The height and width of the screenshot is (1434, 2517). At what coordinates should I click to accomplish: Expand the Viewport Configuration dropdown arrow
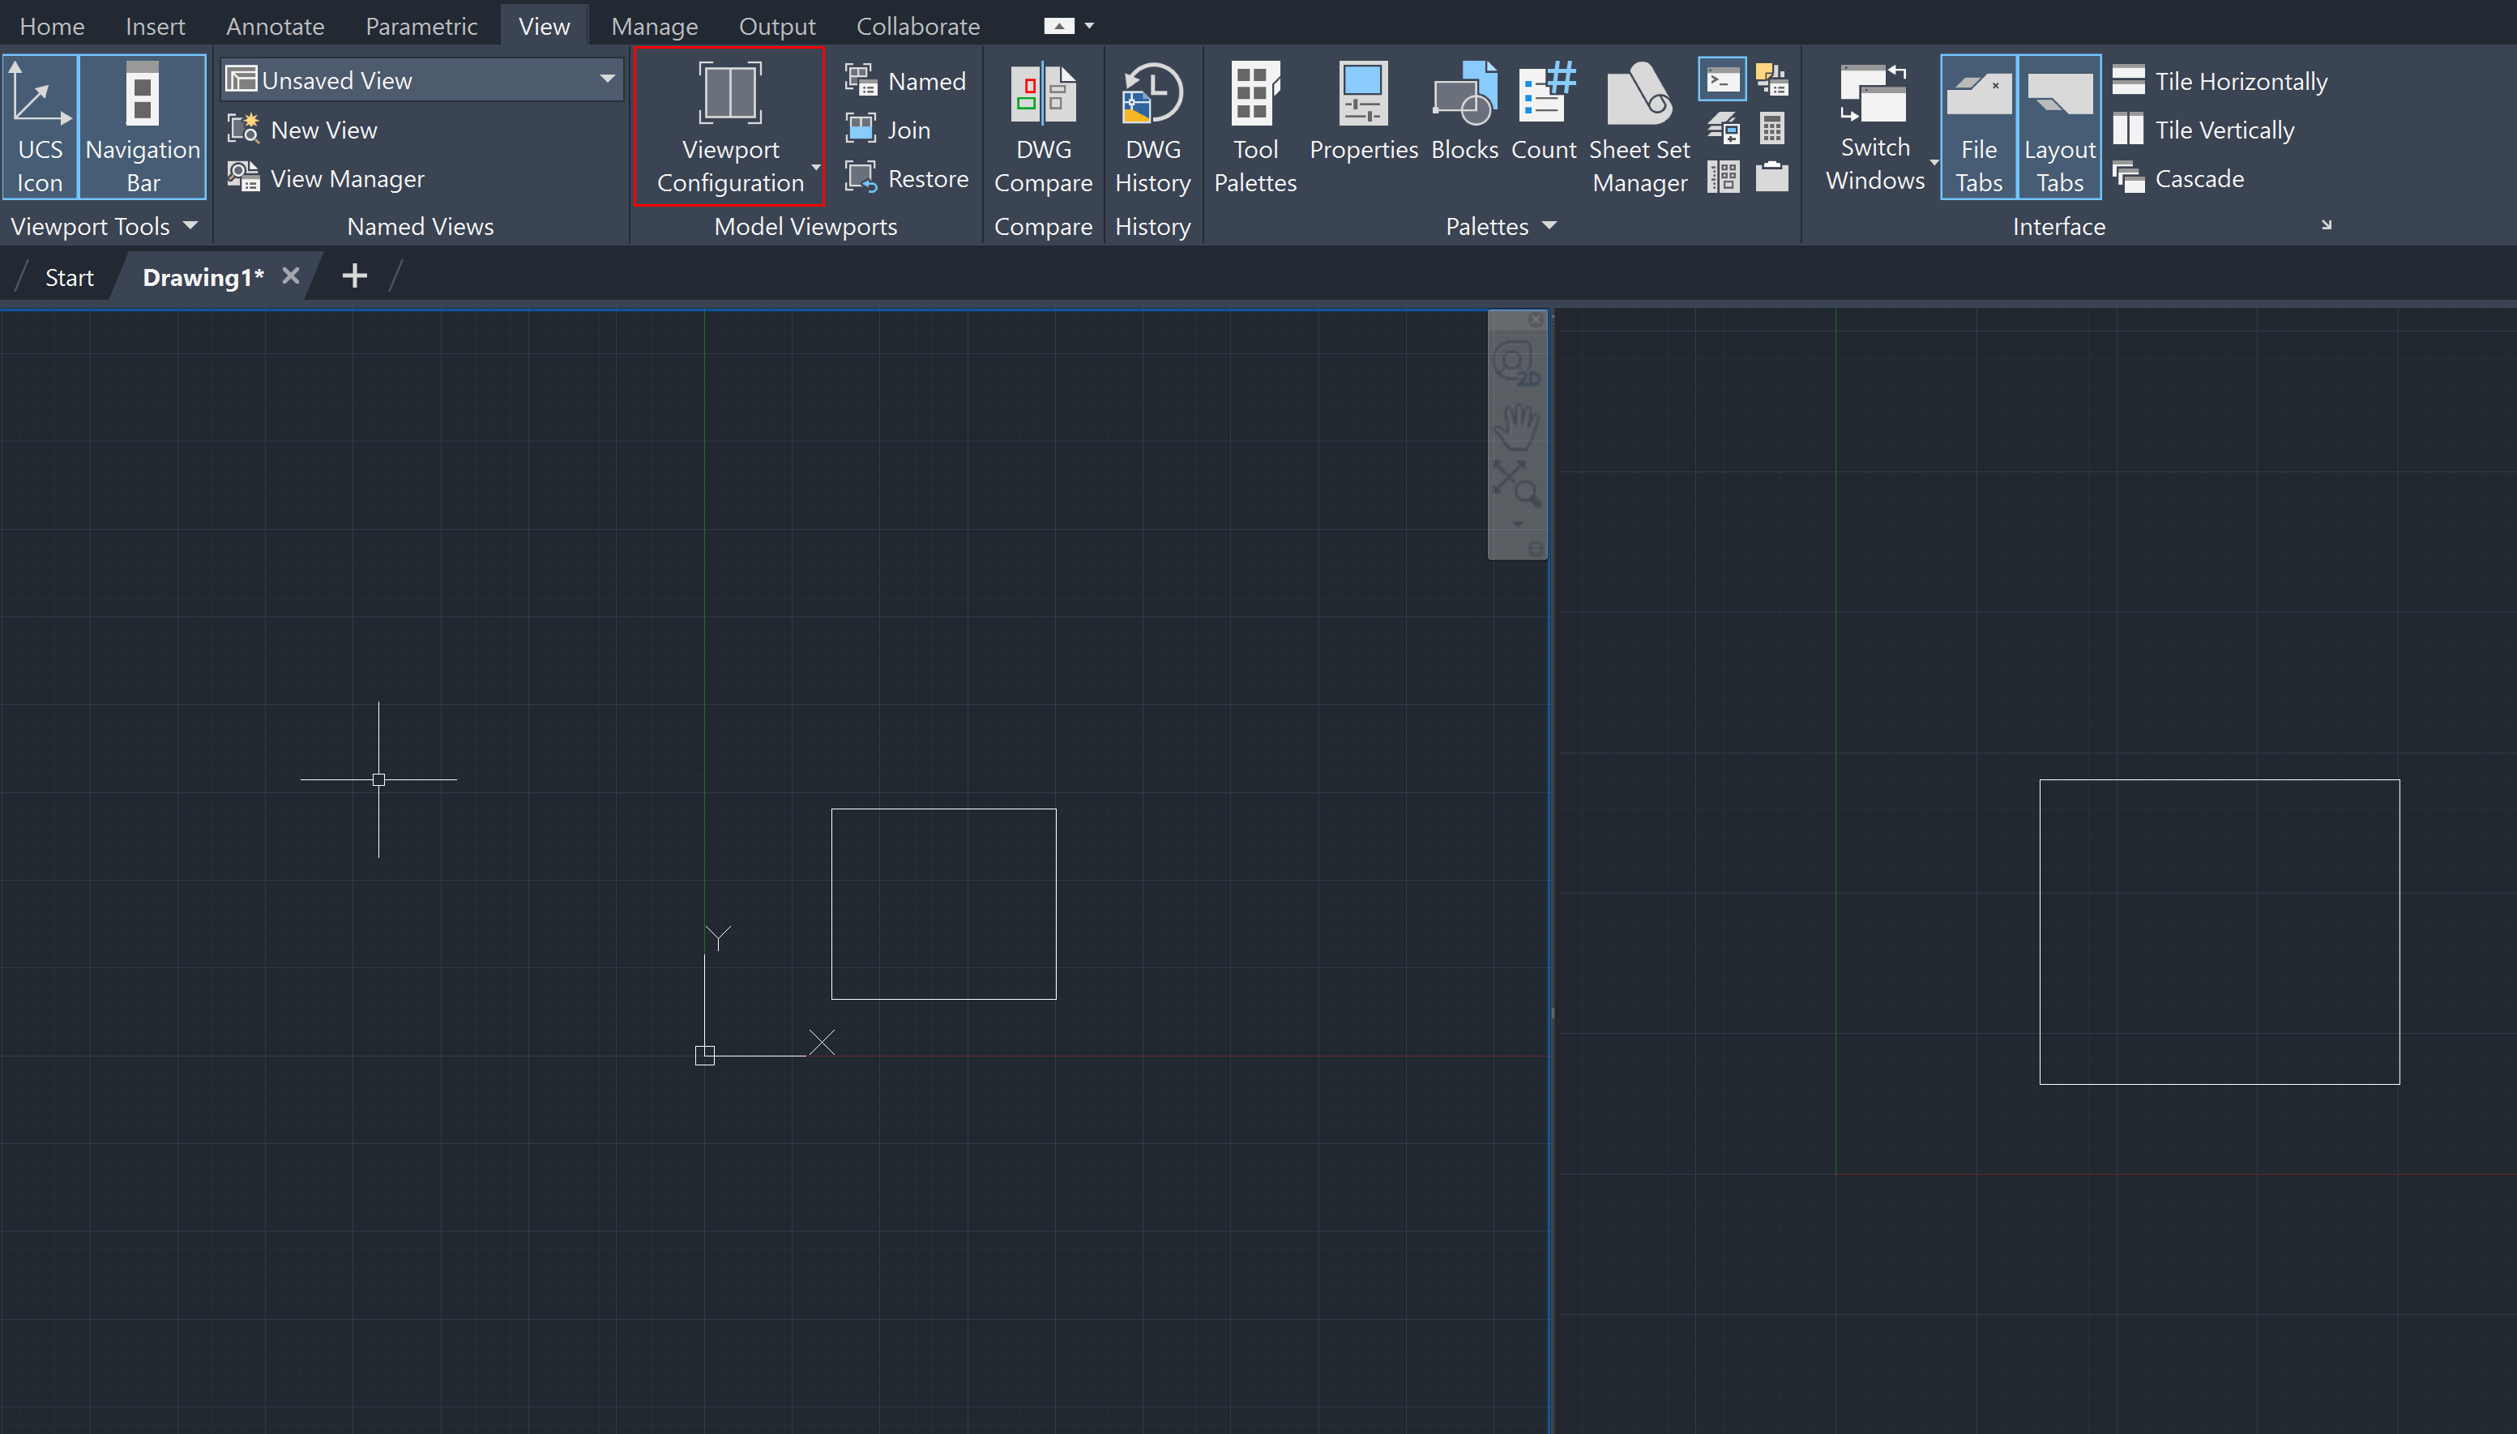pyautogui.click(x=814, y=169)
